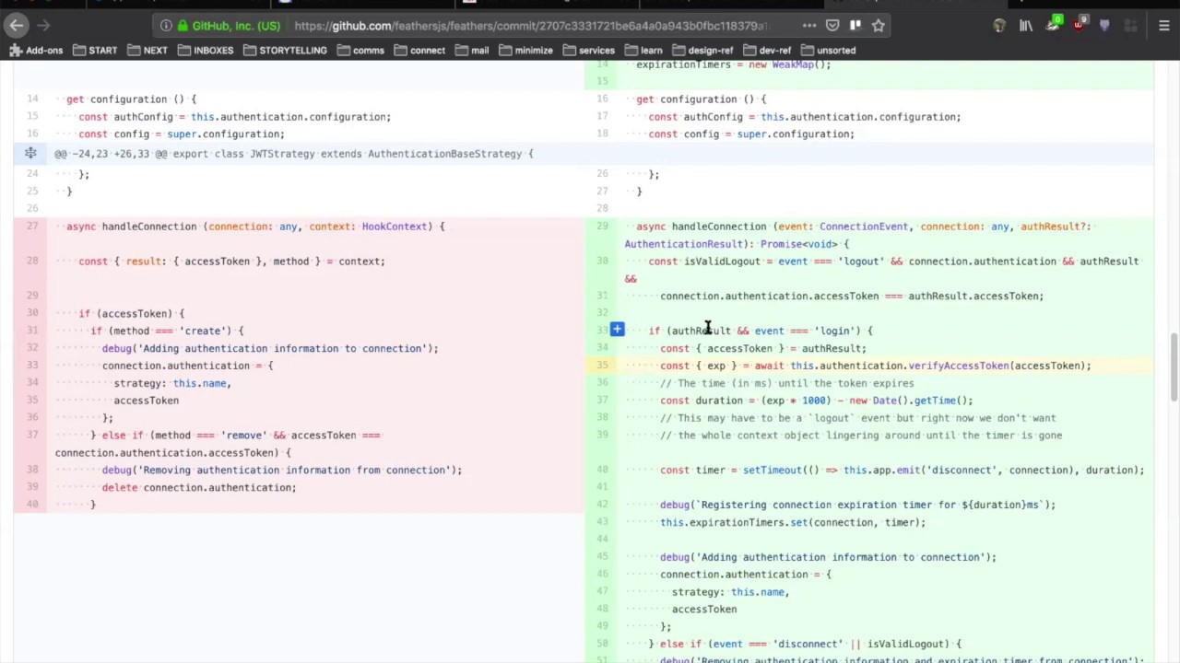Screen dimensions: 1180x663
Task: Open the comms bookmarks folder
Action: point(360,51)
